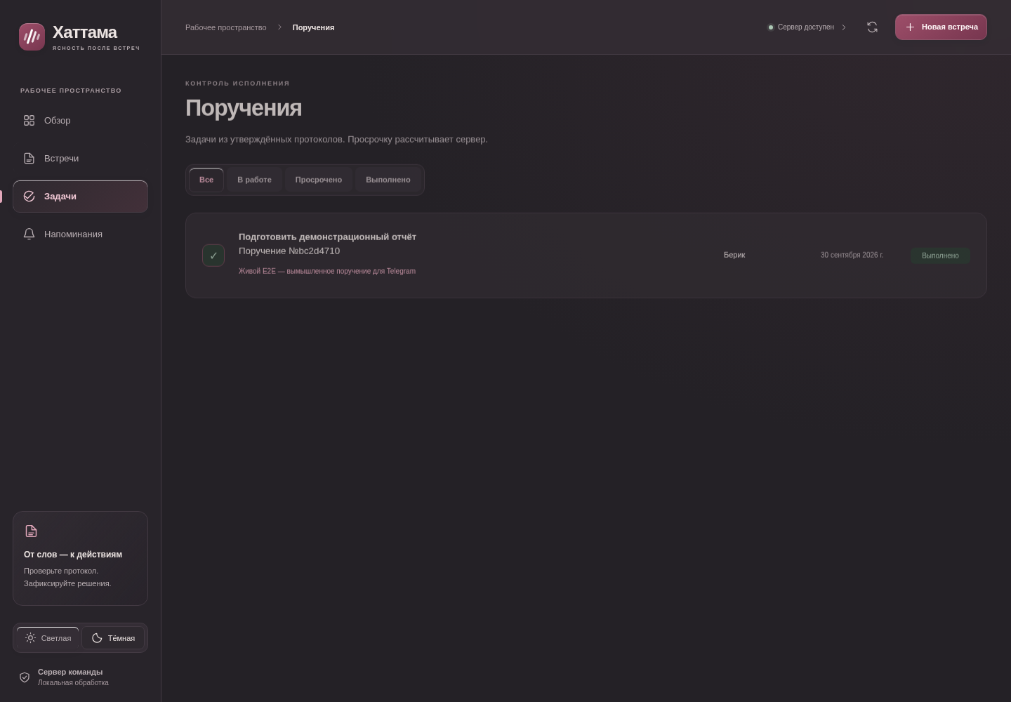This screenshot has width=1011, height=702.
Task: Click the Встречи document icon
Action: pyautogui.click(x=29, y=159)
